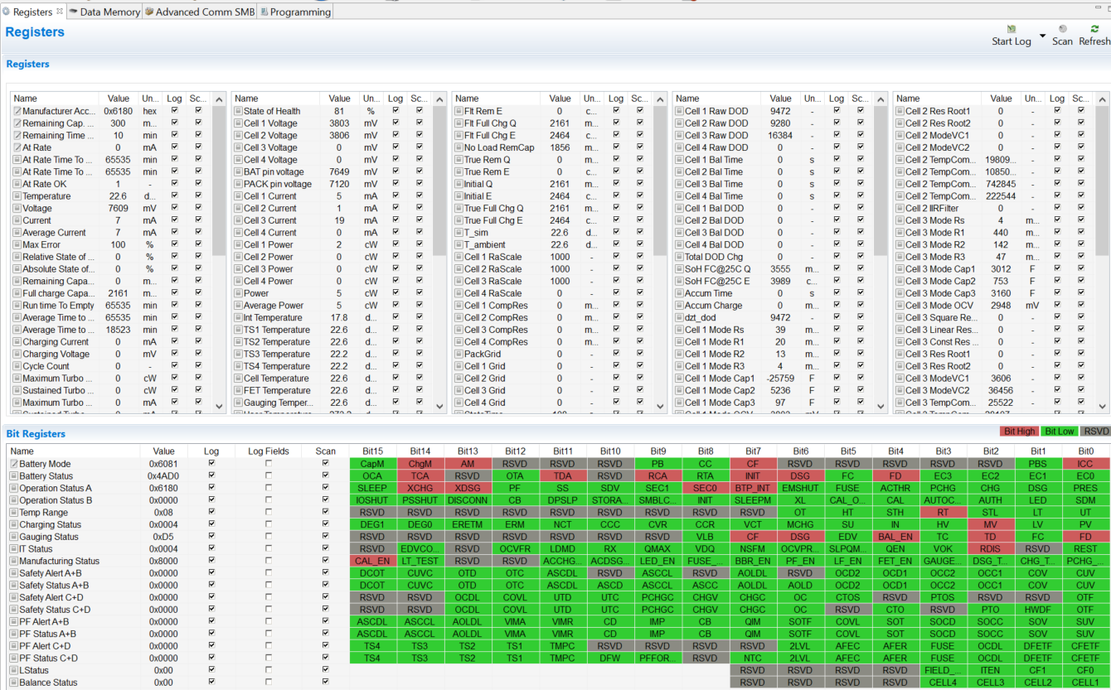The image size is (1111, 690).
Task: Click the red Bit High legend swatch
Action: pyautogui.click(x=1019, y=432)
